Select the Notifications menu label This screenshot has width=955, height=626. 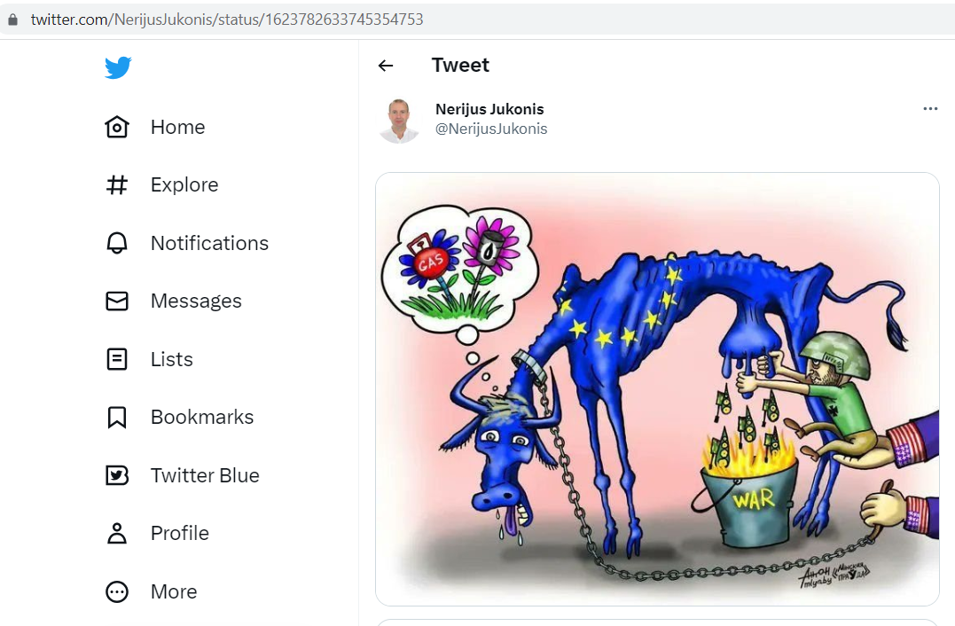209,243
